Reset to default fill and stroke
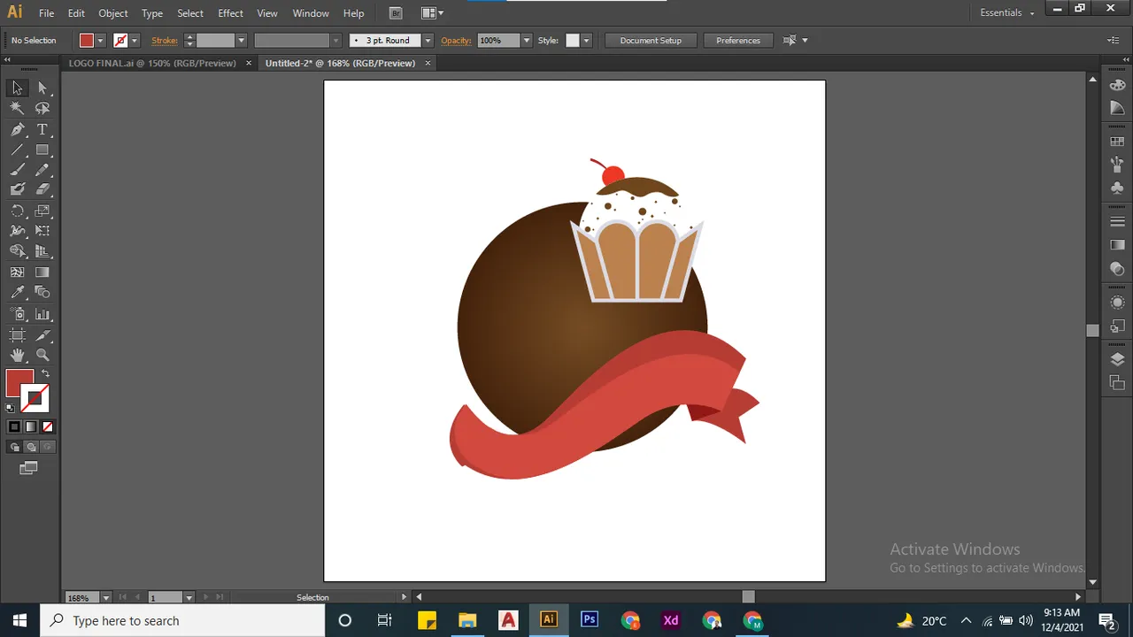 pos(10,408)
